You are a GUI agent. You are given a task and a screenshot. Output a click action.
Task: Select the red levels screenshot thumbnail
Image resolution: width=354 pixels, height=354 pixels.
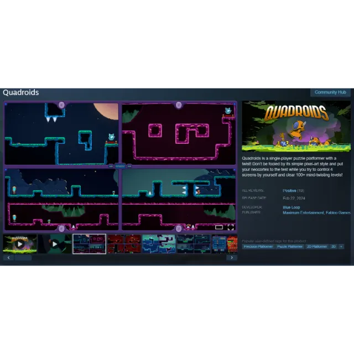point(124,244)
